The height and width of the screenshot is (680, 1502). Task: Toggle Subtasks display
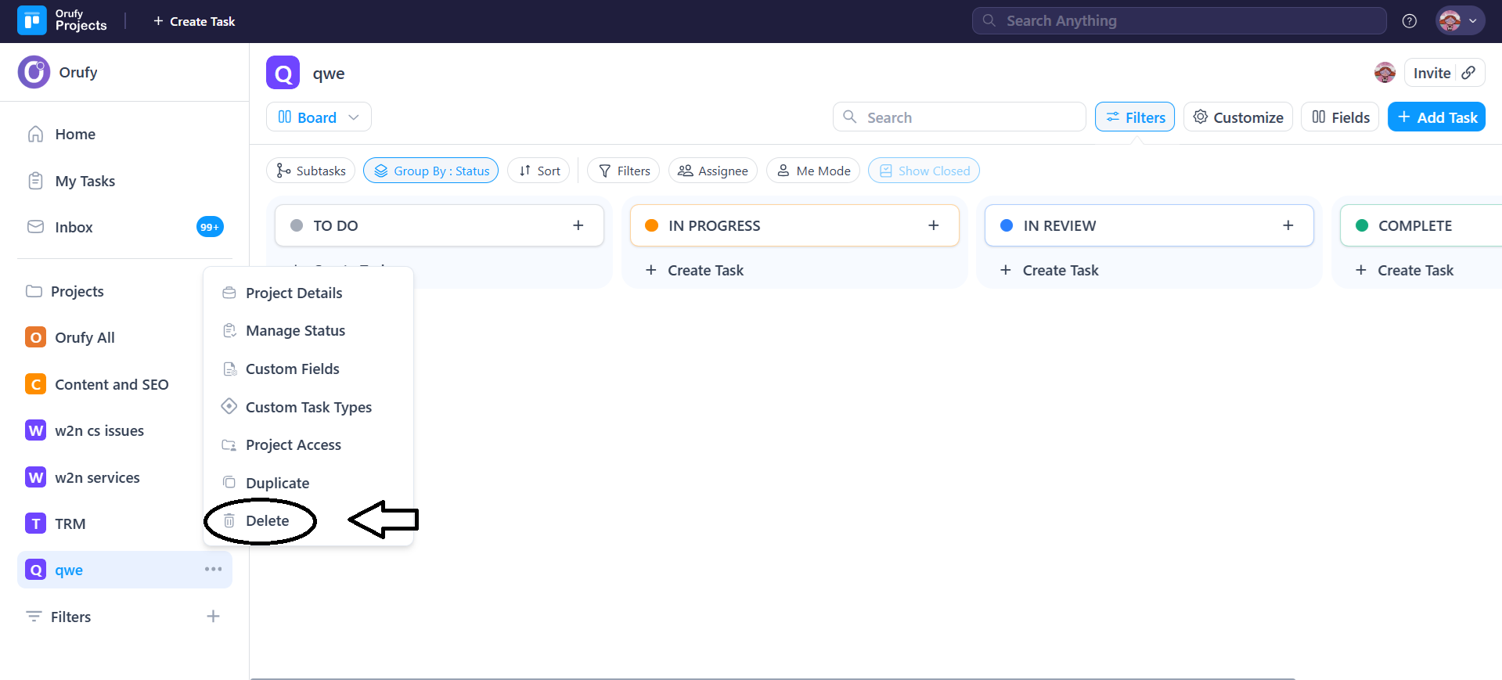(x=311, y=171)
